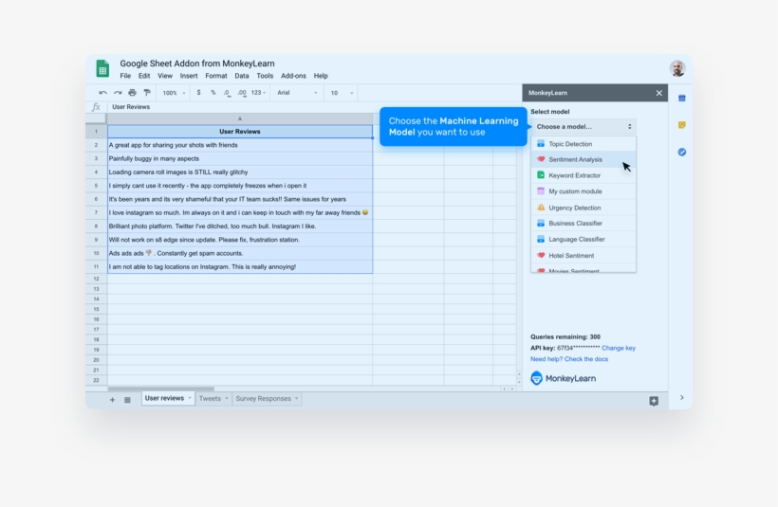The width and height of the screenshot is (778, 507).
Task: Click the MonkeyLearn logo
Action: [564, 378]
